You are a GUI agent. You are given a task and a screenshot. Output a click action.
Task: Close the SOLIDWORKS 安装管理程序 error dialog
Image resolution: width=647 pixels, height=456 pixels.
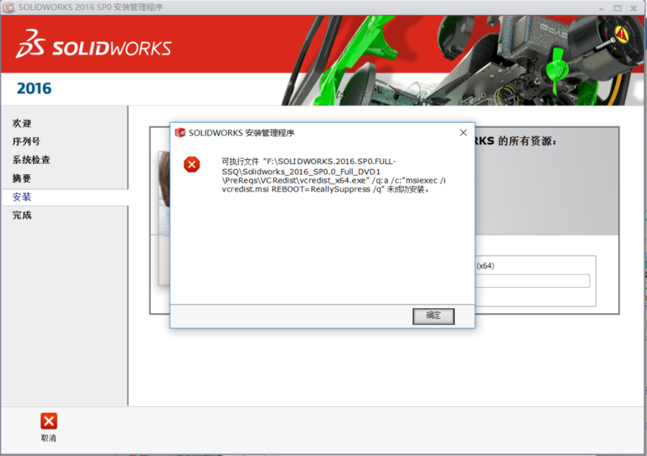pos(463,132)
